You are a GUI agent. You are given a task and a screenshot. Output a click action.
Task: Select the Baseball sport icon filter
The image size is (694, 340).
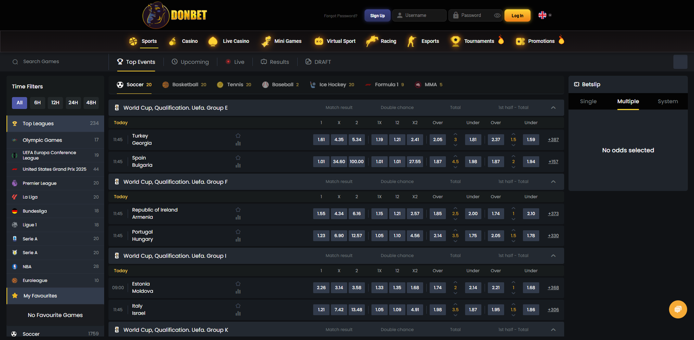point(280,84)
